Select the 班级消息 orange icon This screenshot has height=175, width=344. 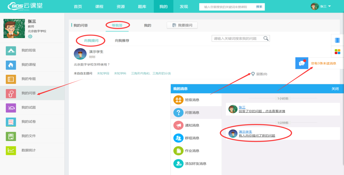click(x=178, y=100)
